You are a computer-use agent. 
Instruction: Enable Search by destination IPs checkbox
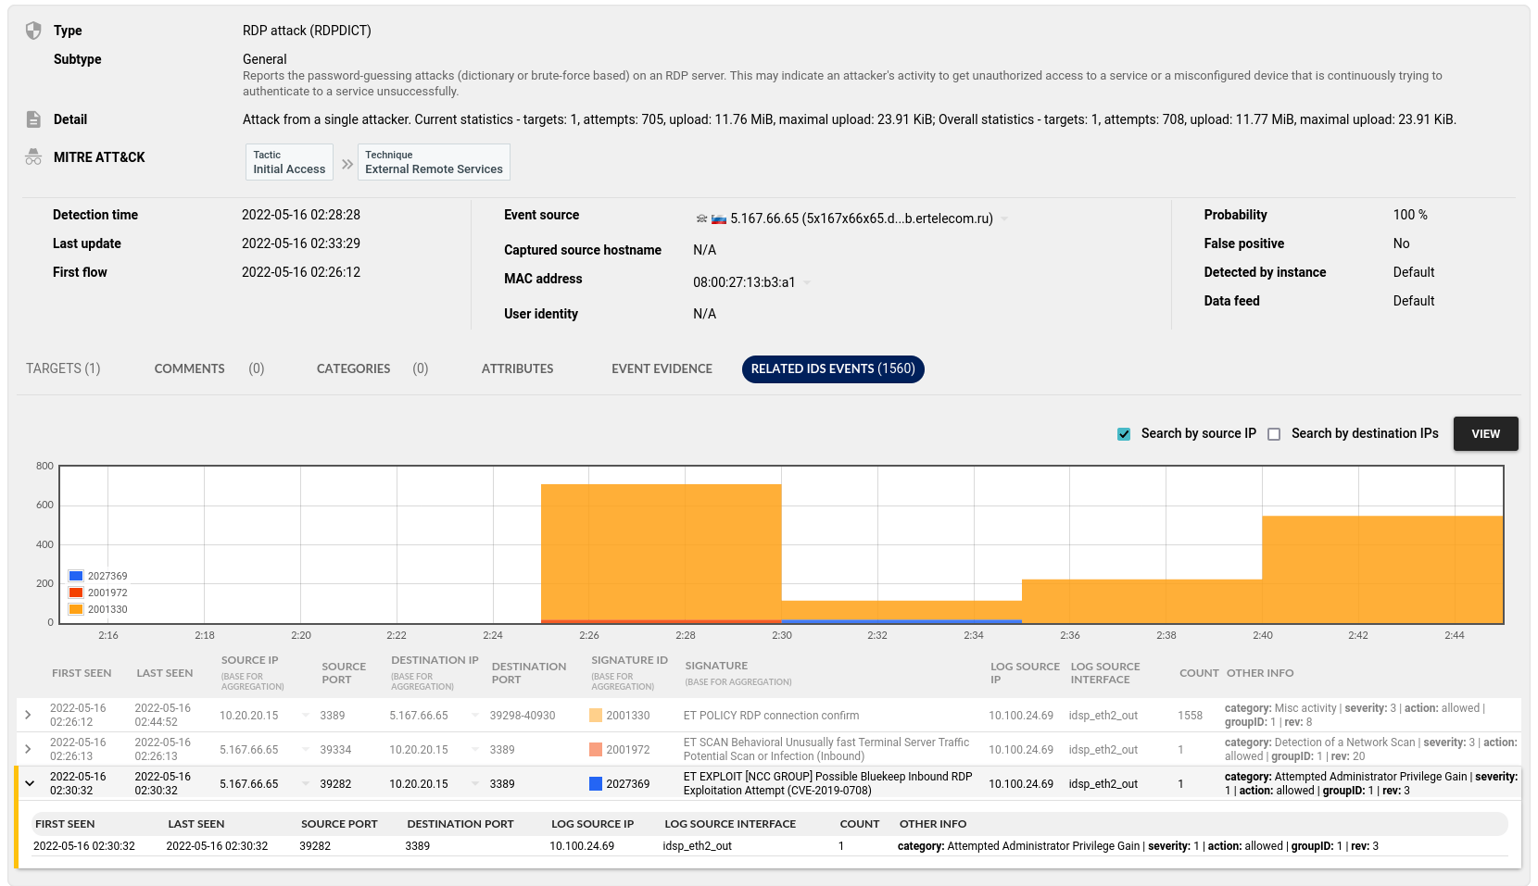pos(1274,434)
